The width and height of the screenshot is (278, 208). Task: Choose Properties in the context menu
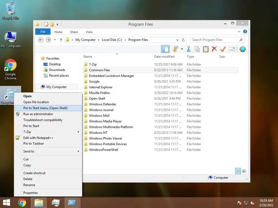pyautogui.click(x=48, y=193)
